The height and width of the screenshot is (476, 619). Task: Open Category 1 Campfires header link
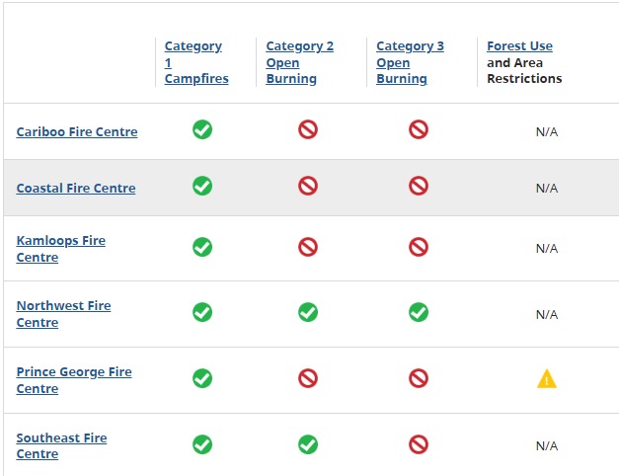coord(196,62)
